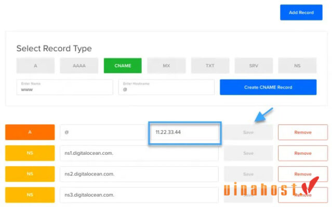The width and height of the screenshot is (332, 207).
Task: Edit the ns1.digitalocean.com. field
Action: [x=139, y=153]
